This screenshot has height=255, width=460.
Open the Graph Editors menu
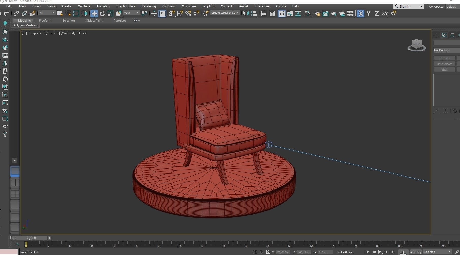click(126, 6)
